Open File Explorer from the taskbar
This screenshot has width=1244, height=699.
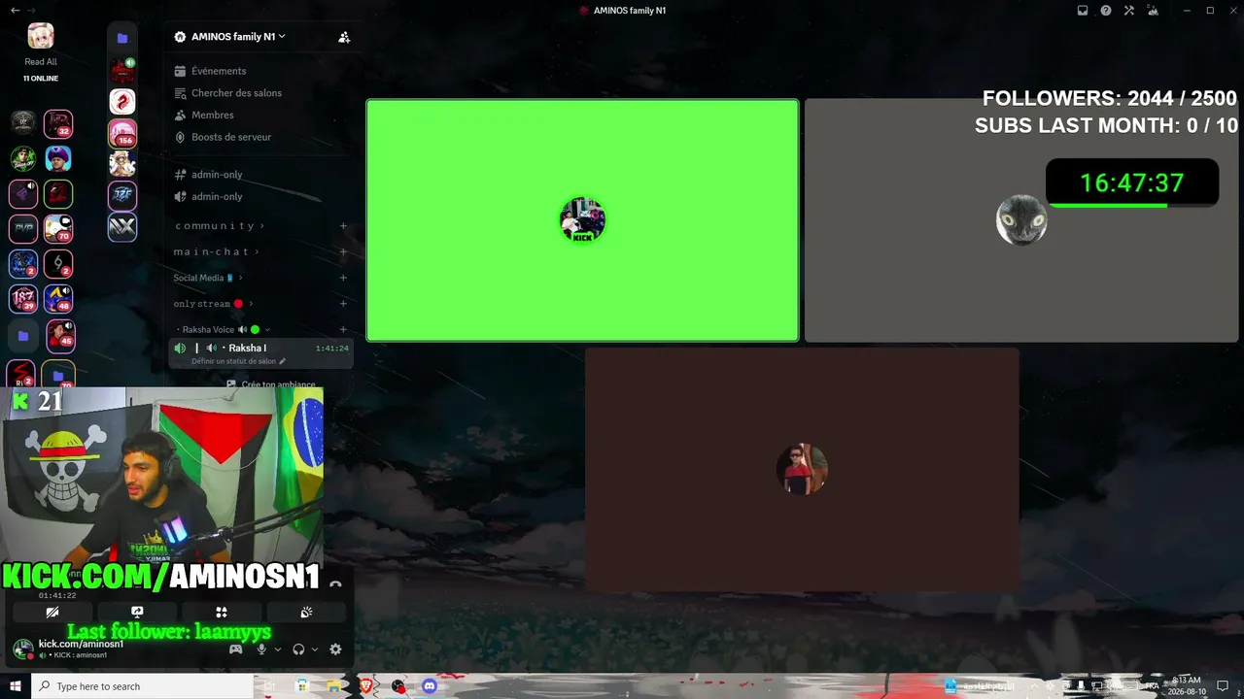334,686
